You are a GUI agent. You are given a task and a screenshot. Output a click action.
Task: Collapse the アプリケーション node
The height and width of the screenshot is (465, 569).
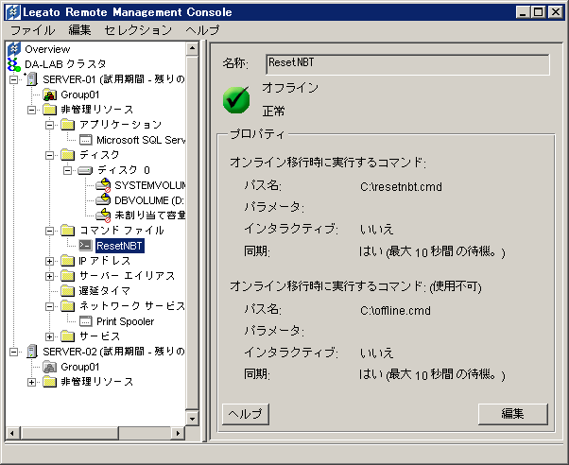[x=50, y=125]
